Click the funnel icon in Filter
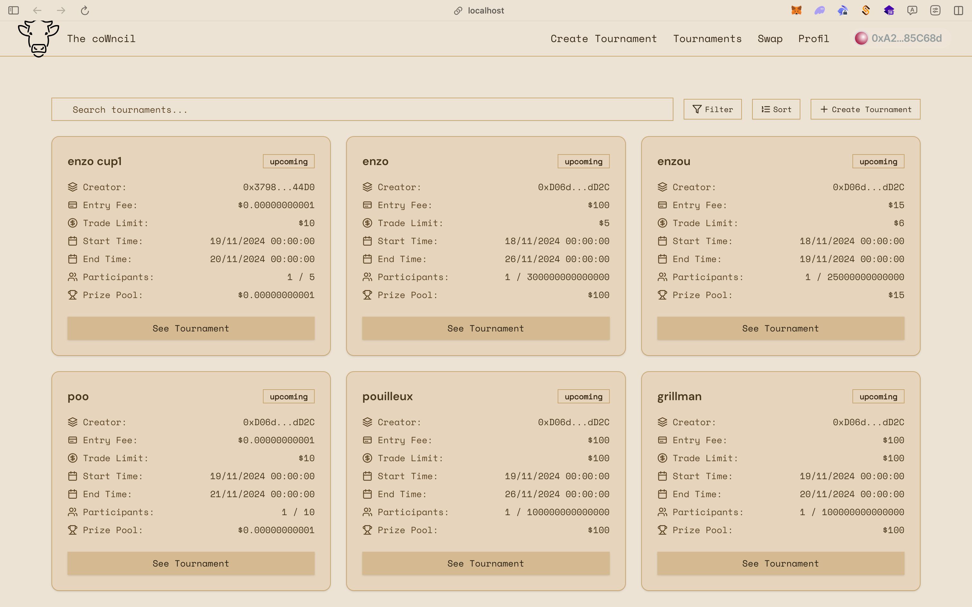The height and width of the screenshot is (607, 972). click(697, 109)
